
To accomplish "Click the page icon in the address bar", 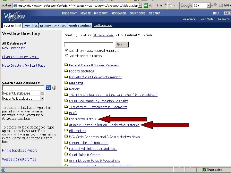I will click(15, 5).
